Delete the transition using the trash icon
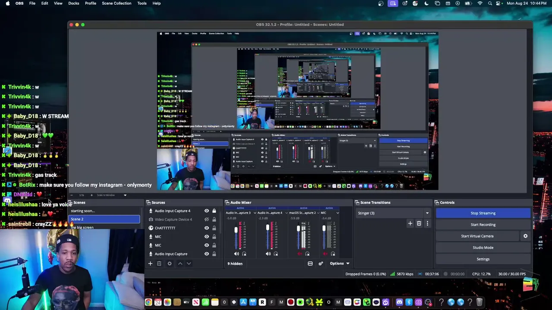 coord(419,223)
